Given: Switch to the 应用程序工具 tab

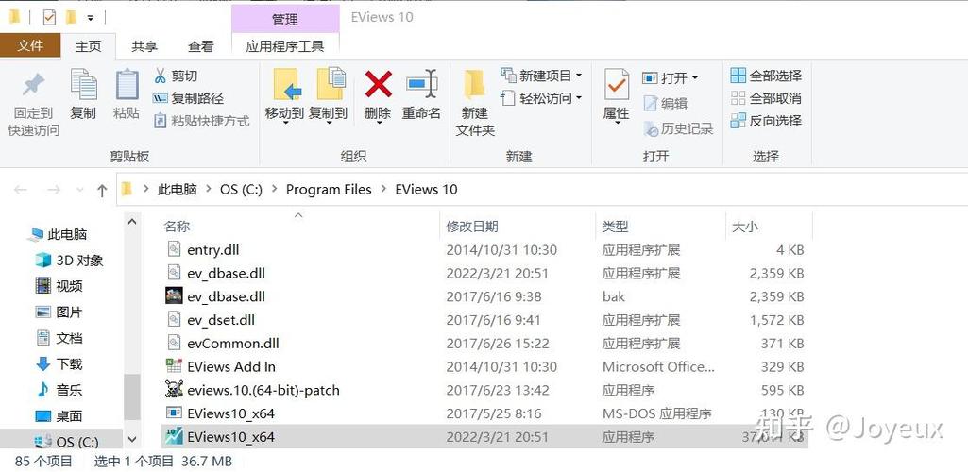Looking at the screenshot, I should click(x=284, y=46).
